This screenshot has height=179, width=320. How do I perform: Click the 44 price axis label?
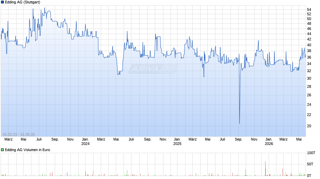(x=309, y=34)
